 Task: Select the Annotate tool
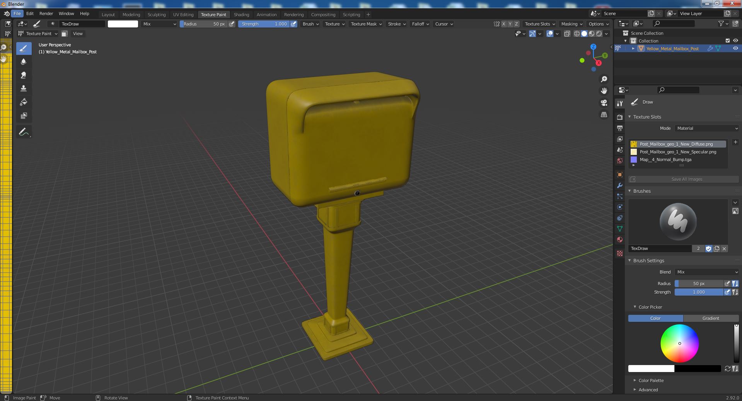[24, 132]
